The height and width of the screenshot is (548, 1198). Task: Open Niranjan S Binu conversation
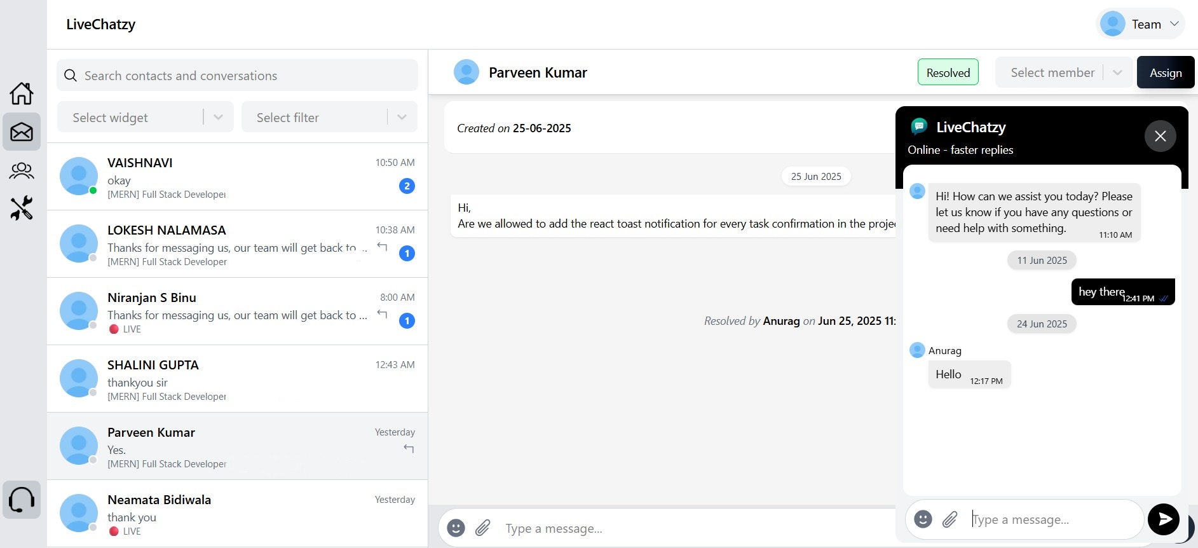[237, 312]
